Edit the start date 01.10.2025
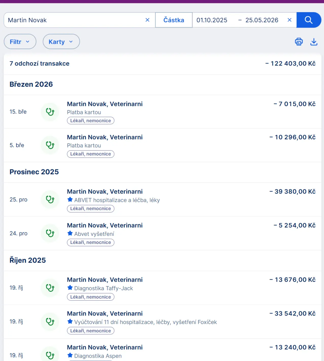This screenshot has height=361, width=324. [x=212, y=20]
